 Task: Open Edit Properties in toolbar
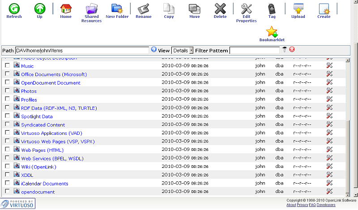tap(246, 9)
